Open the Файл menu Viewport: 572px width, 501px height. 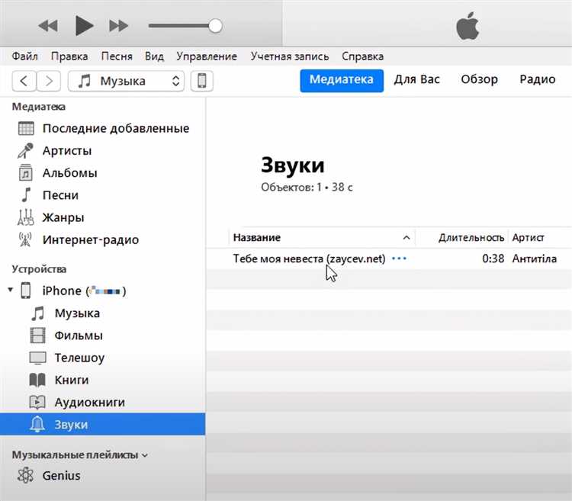coord(25,56)
